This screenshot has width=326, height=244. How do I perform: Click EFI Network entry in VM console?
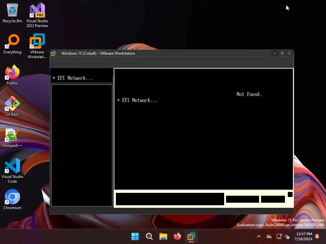(x=138, y=100)
